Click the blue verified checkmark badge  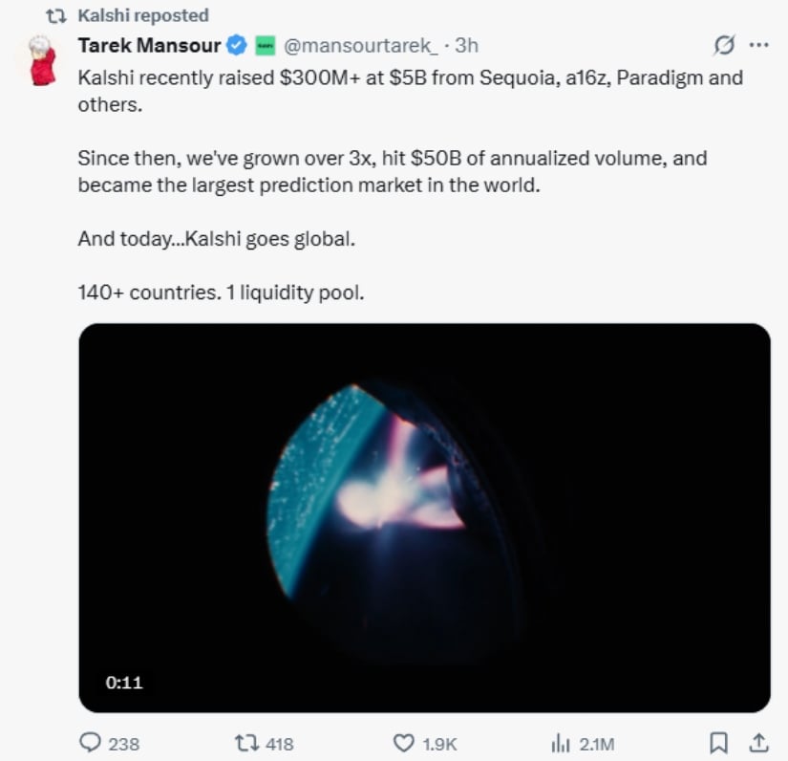pos(237,45)
